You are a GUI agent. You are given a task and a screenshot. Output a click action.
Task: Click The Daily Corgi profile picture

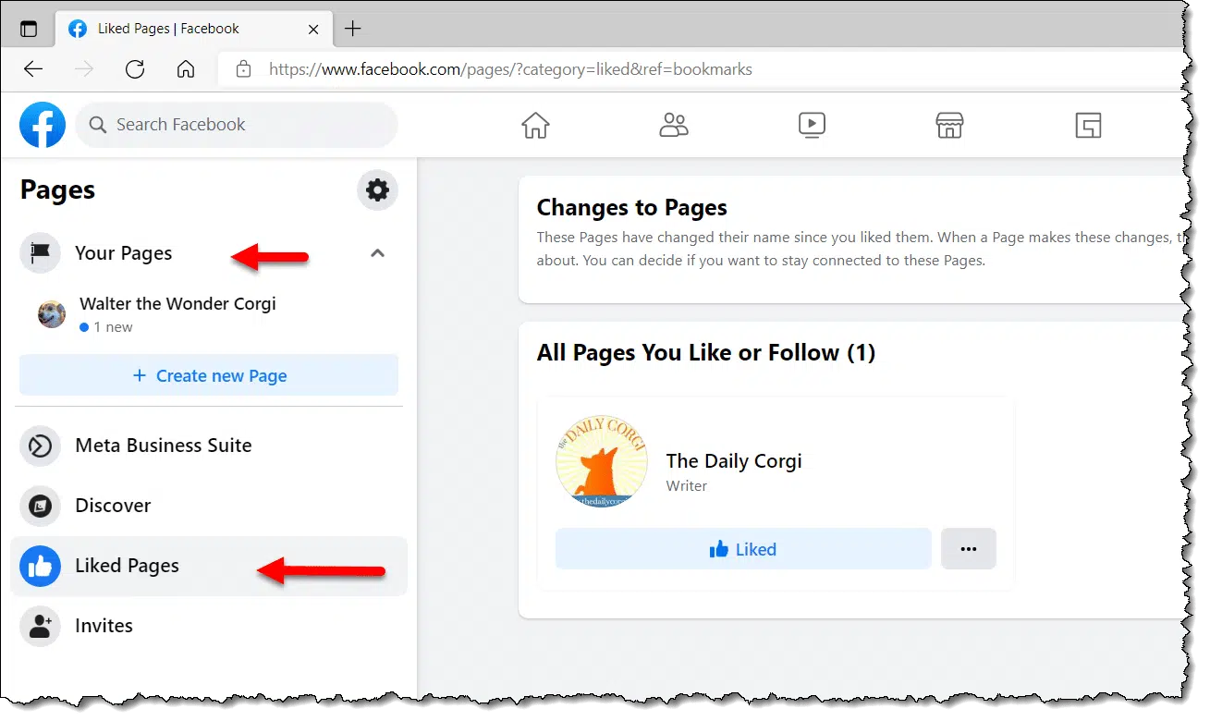click(602, 461)
